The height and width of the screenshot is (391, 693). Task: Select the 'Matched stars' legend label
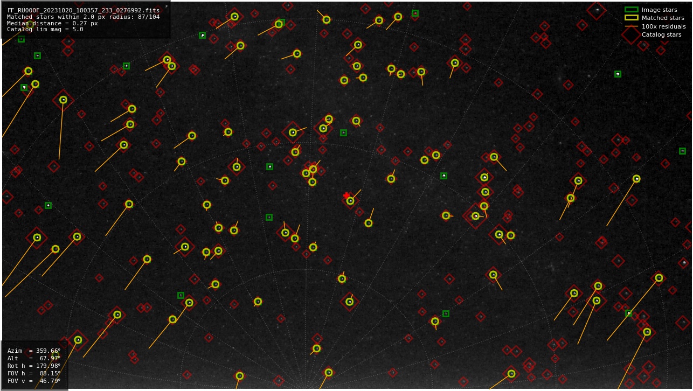(663, 18)
